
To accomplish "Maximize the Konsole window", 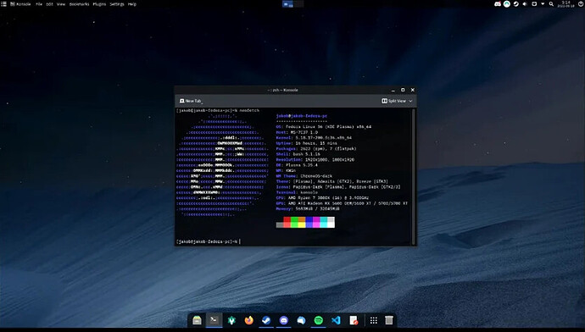I will [x=403, y=90].
